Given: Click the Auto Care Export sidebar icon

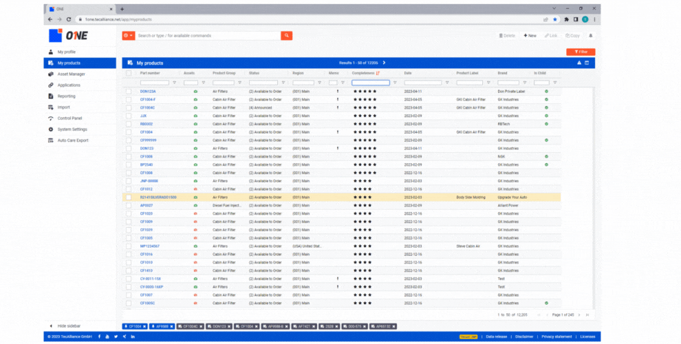Looking at the screenshot, I should (x=50, y=140).
